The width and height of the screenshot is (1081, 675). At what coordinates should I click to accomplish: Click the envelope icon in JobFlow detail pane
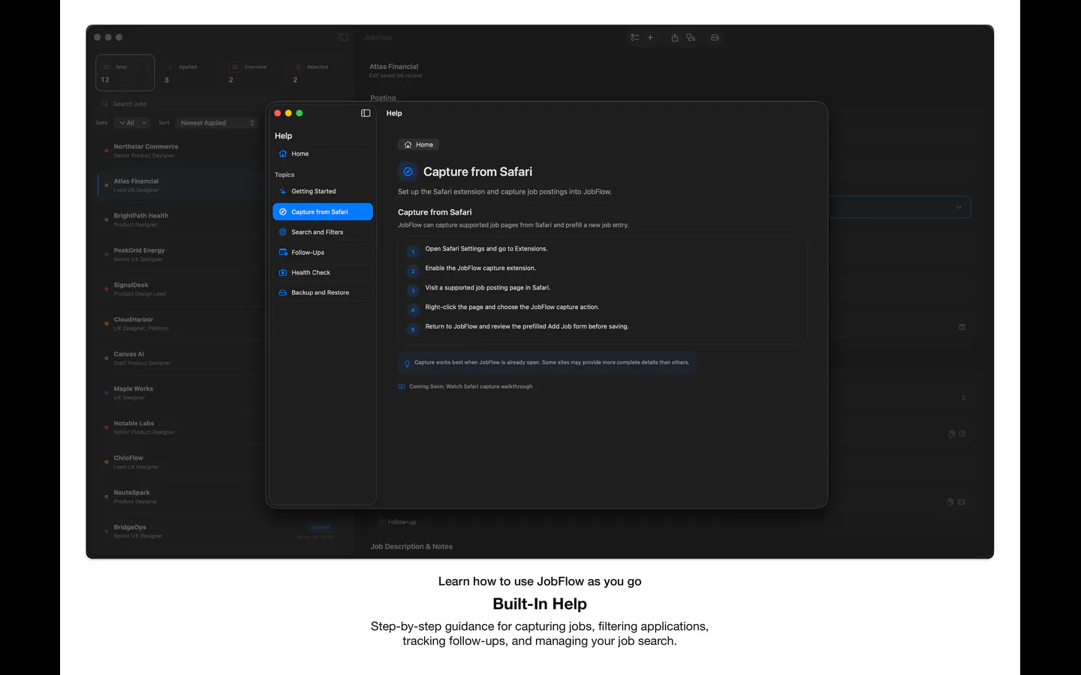(x=962, y=502)
